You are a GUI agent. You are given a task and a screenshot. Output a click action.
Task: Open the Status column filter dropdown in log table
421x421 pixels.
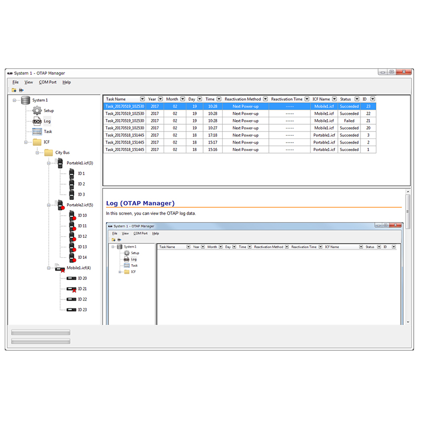click(x=356, y=99)
